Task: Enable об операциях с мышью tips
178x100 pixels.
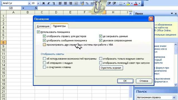Action: (x=44, y=63)
